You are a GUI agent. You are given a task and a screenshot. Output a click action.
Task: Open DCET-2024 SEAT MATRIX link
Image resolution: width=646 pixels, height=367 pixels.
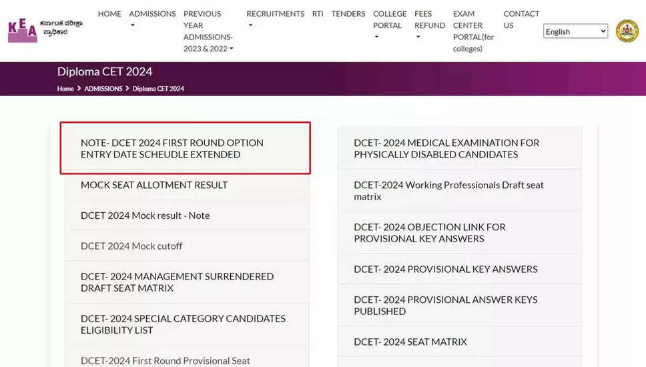(x=410, y=342)
